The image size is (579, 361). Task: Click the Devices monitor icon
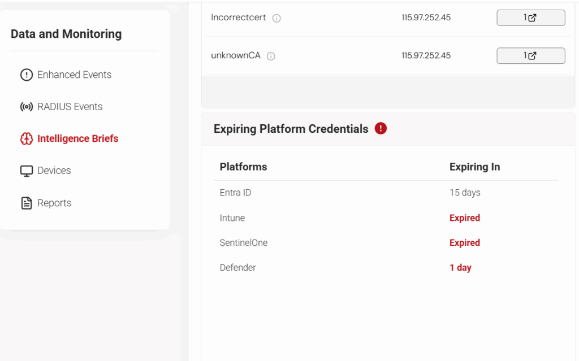coord(27,171)
